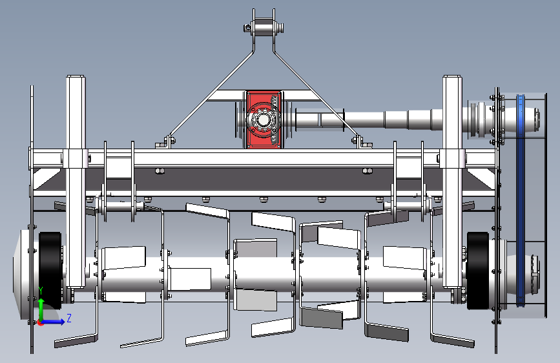Viewport: 560px width, 363px height.
Task: Select the top hitch pin bushing
Action: (264, 27)
